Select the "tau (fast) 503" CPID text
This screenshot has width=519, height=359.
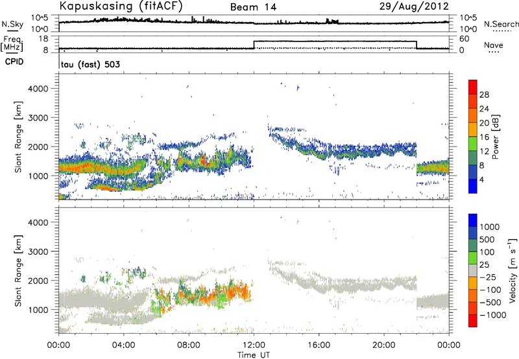(x=90, y=64)
